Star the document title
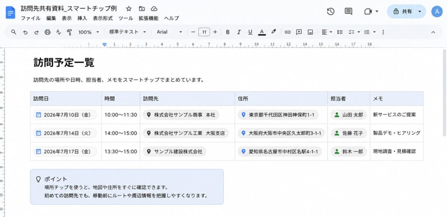The image size is (447, 217). (129, 9)
